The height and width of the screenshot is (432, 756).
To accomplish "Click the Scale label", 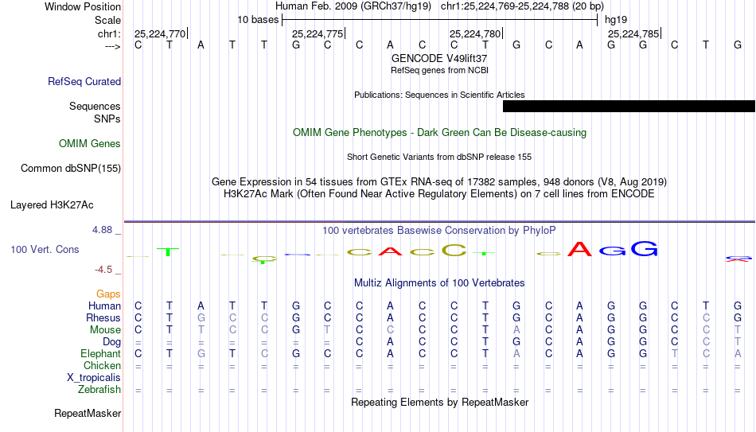I will click(x=107, y=20).
